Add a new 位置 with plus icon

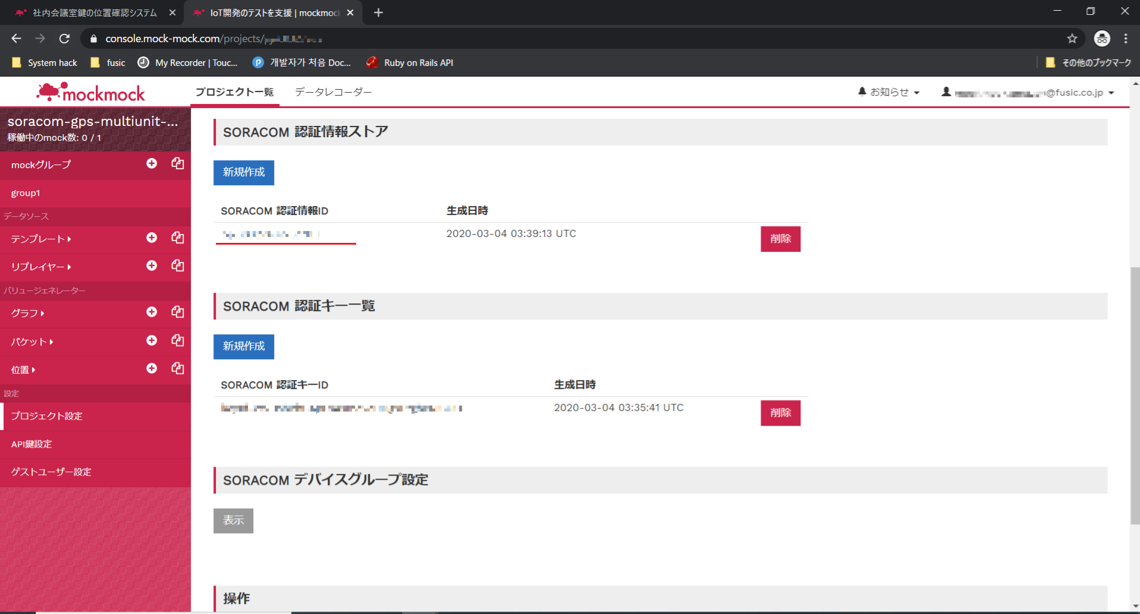pos(152,368)
